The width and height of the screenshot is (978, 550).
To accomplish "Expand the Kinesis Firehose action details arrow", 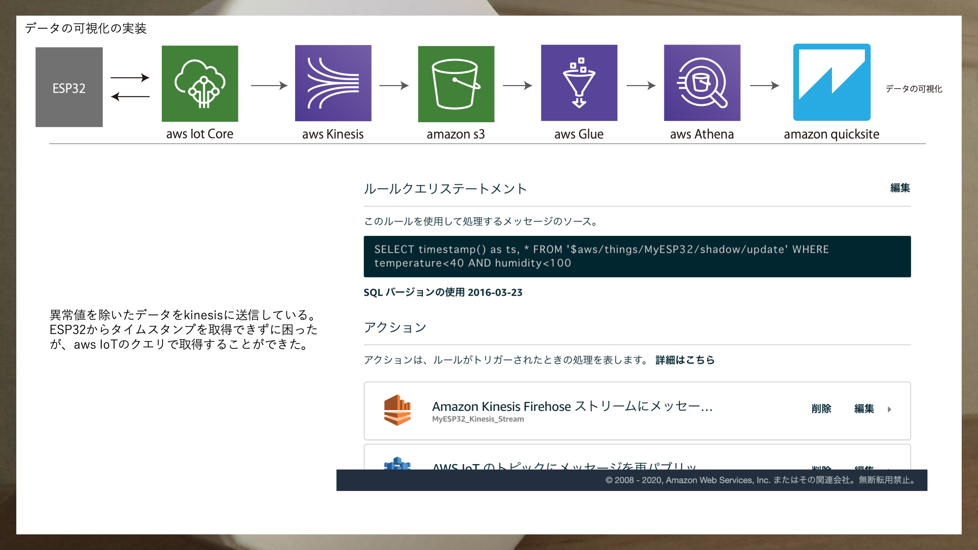I will [890, 410].
